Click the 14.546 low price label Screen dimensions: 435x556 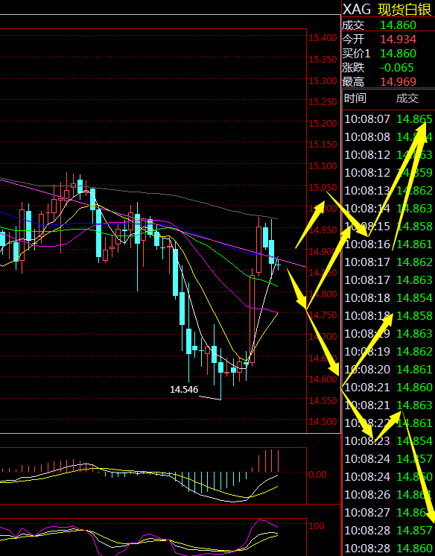[184, 390]
